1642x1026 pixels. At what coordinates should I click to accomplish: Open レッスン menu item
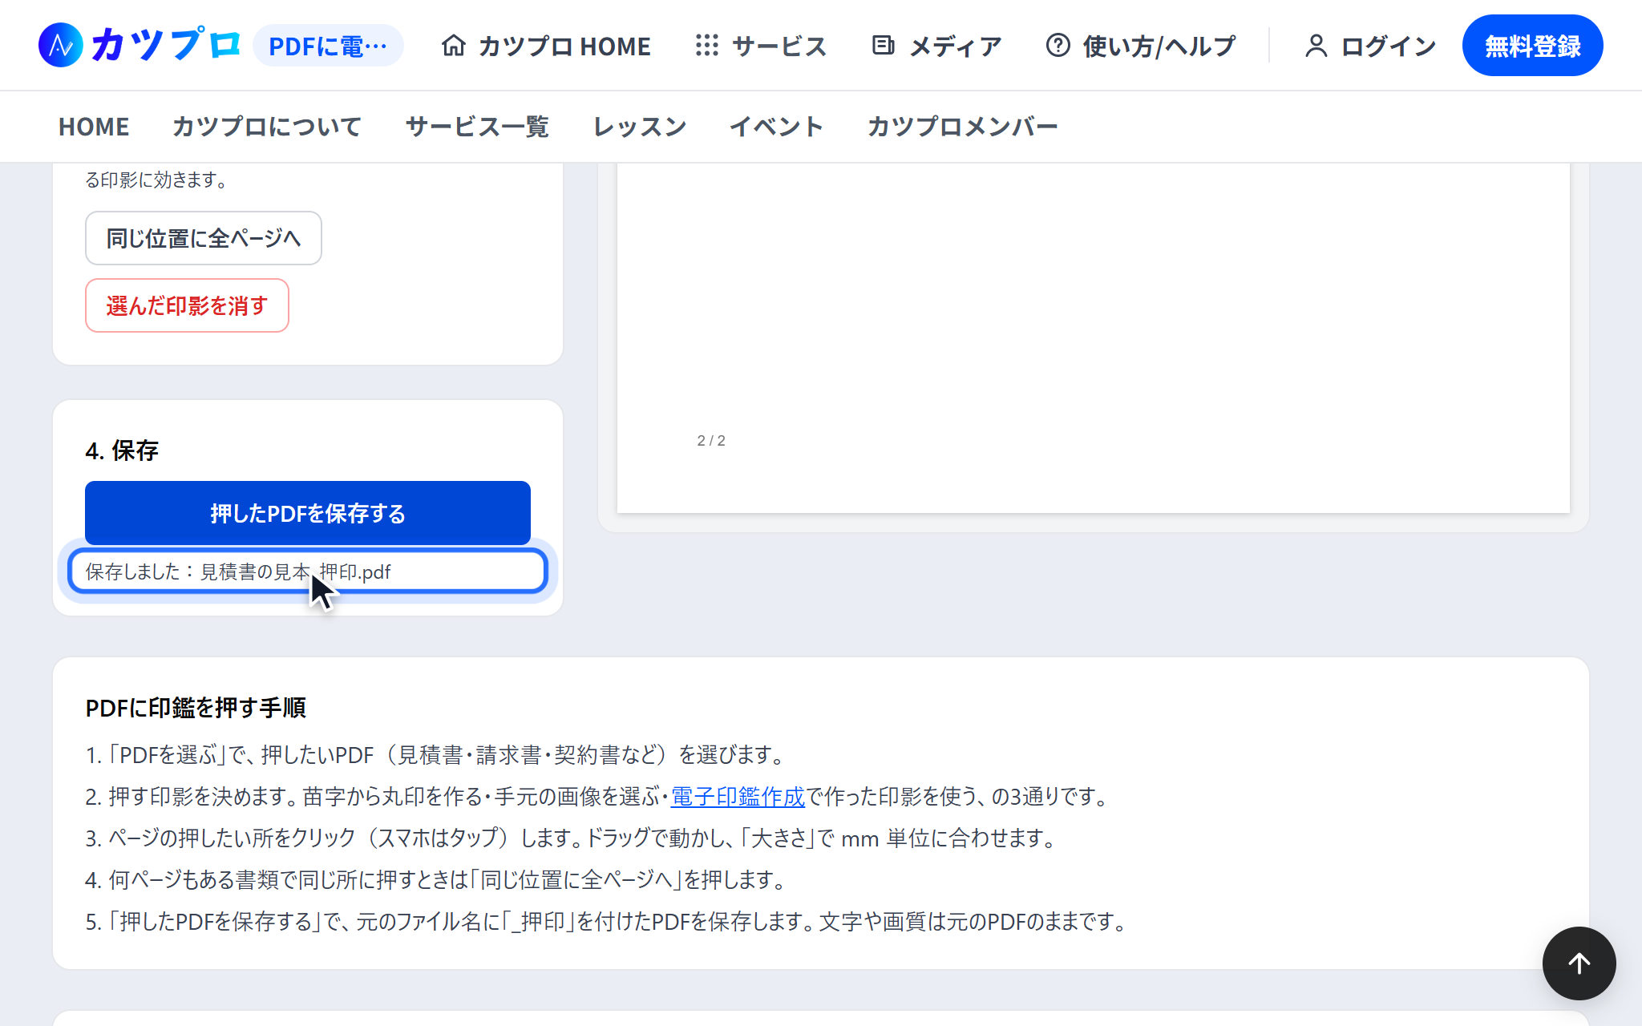click(x=639, y=127)
